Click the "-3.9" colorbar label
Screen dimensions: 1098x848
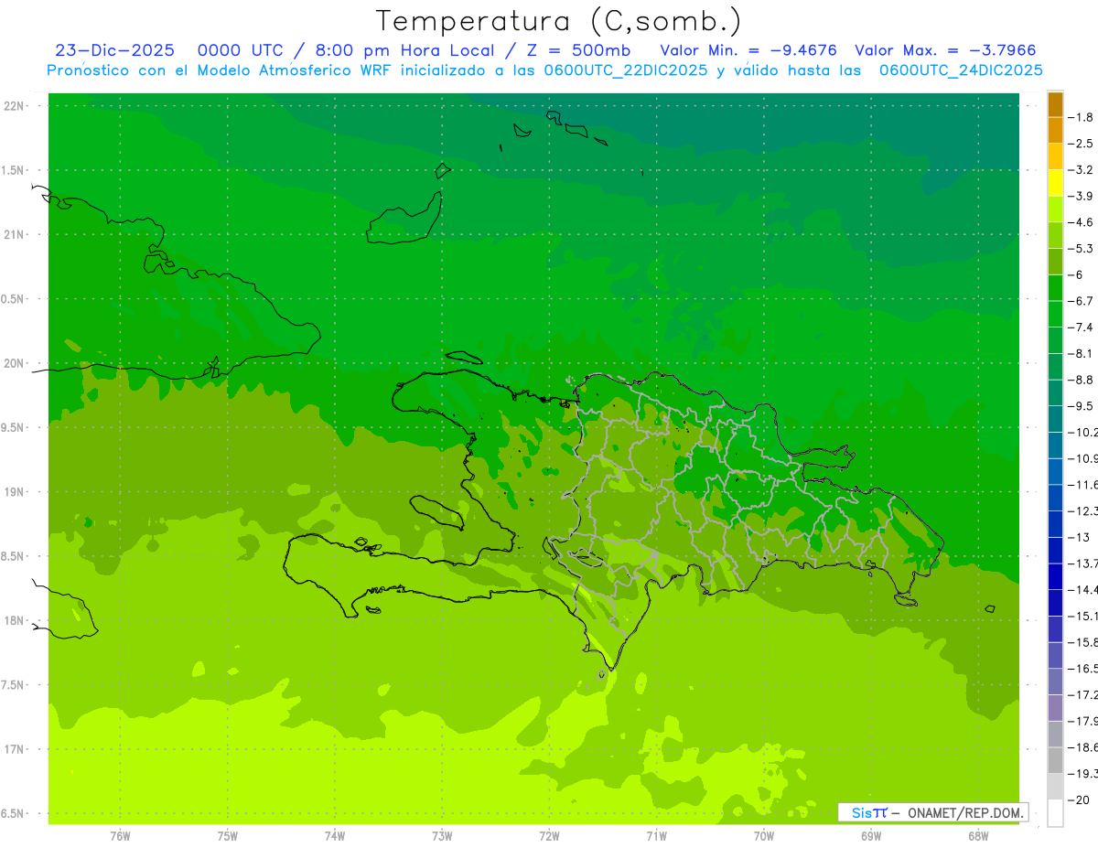[1081, 196]
